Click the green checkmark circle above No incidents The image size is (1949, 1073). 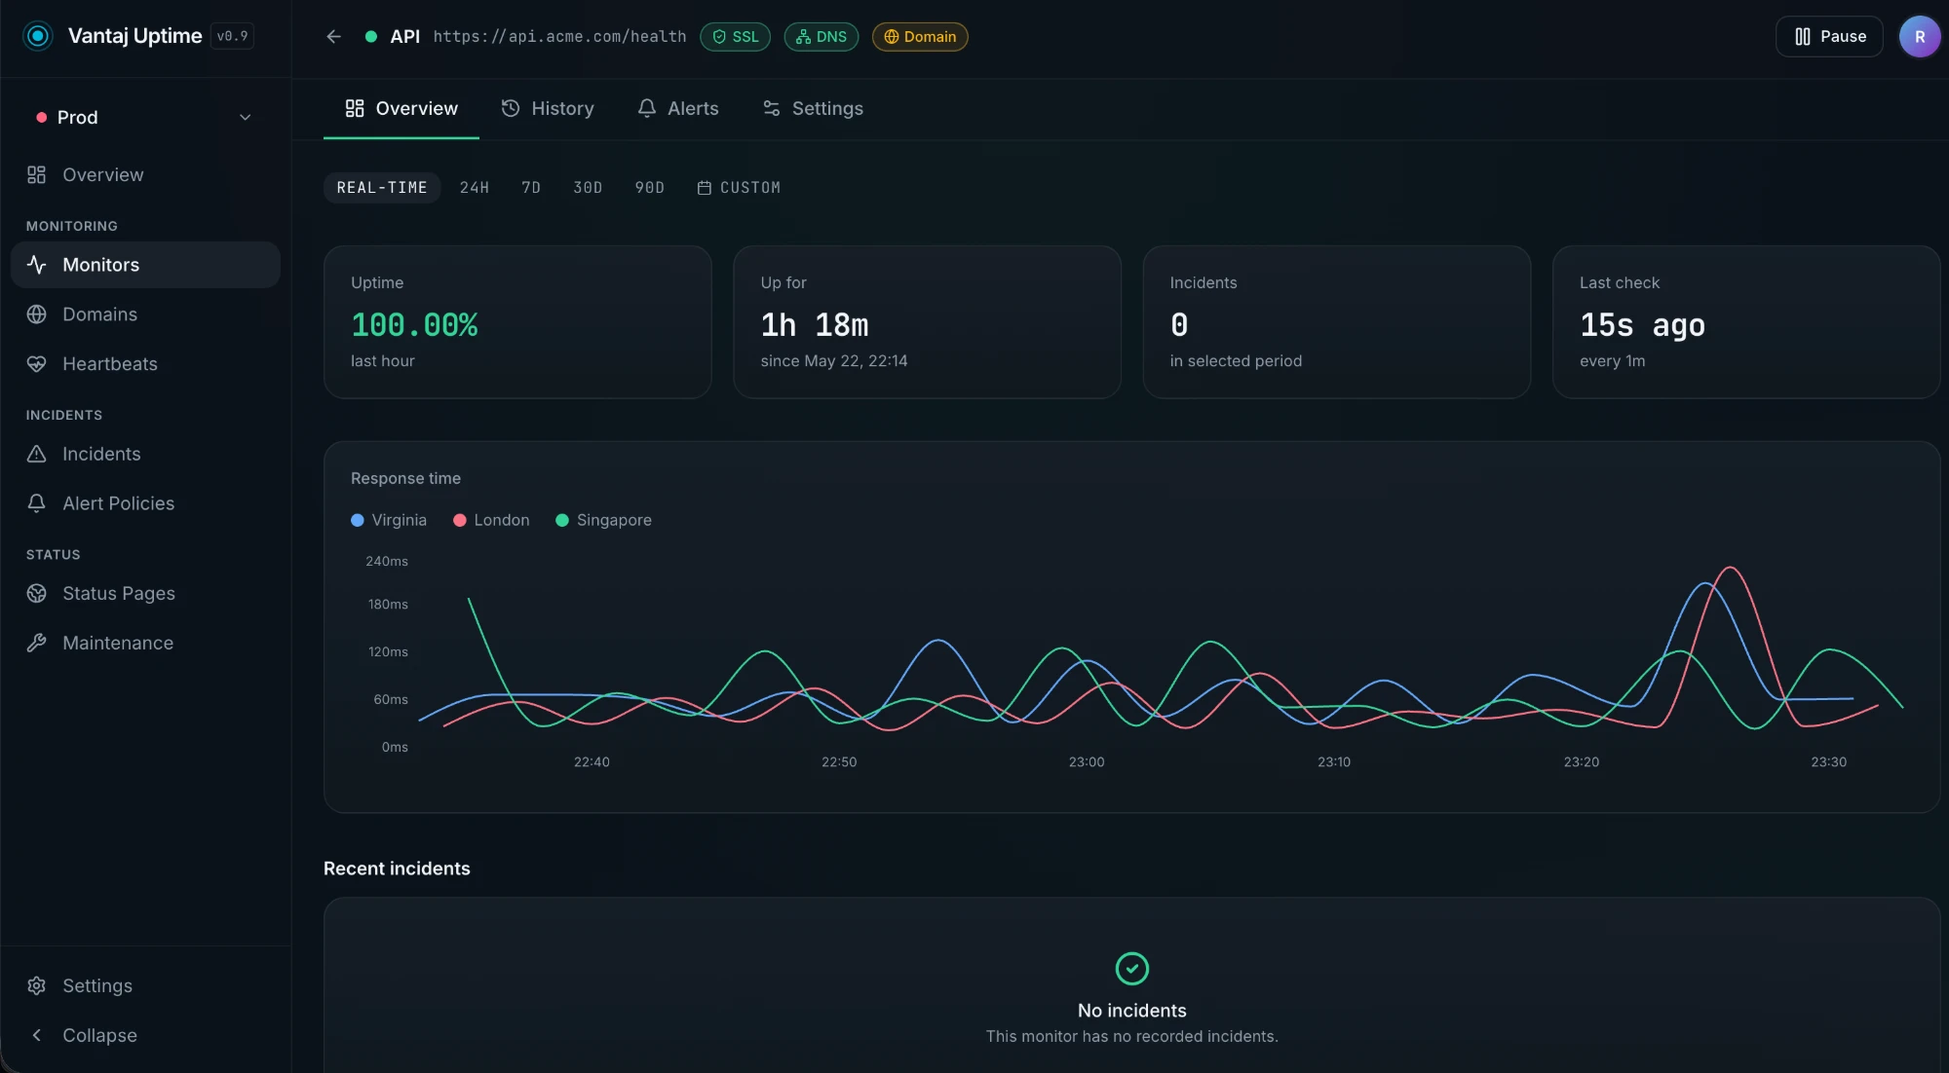click(x=1131, y=969)
